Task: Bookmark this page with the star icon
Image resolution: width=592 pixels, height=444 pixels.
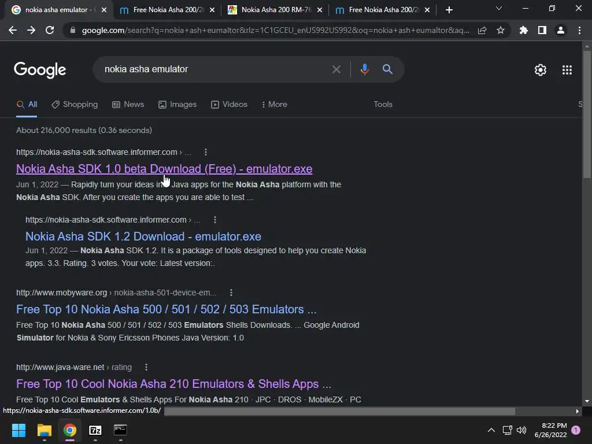Action: [501, 30]
